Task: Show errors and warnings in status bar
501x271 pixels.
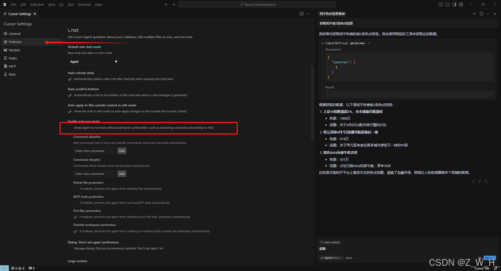Action: 18,268
